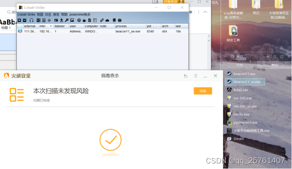The height and width of the screenshot is (169, 292).
Task: Sort sessions by the pid column
Action: click(x=153, y=26)
